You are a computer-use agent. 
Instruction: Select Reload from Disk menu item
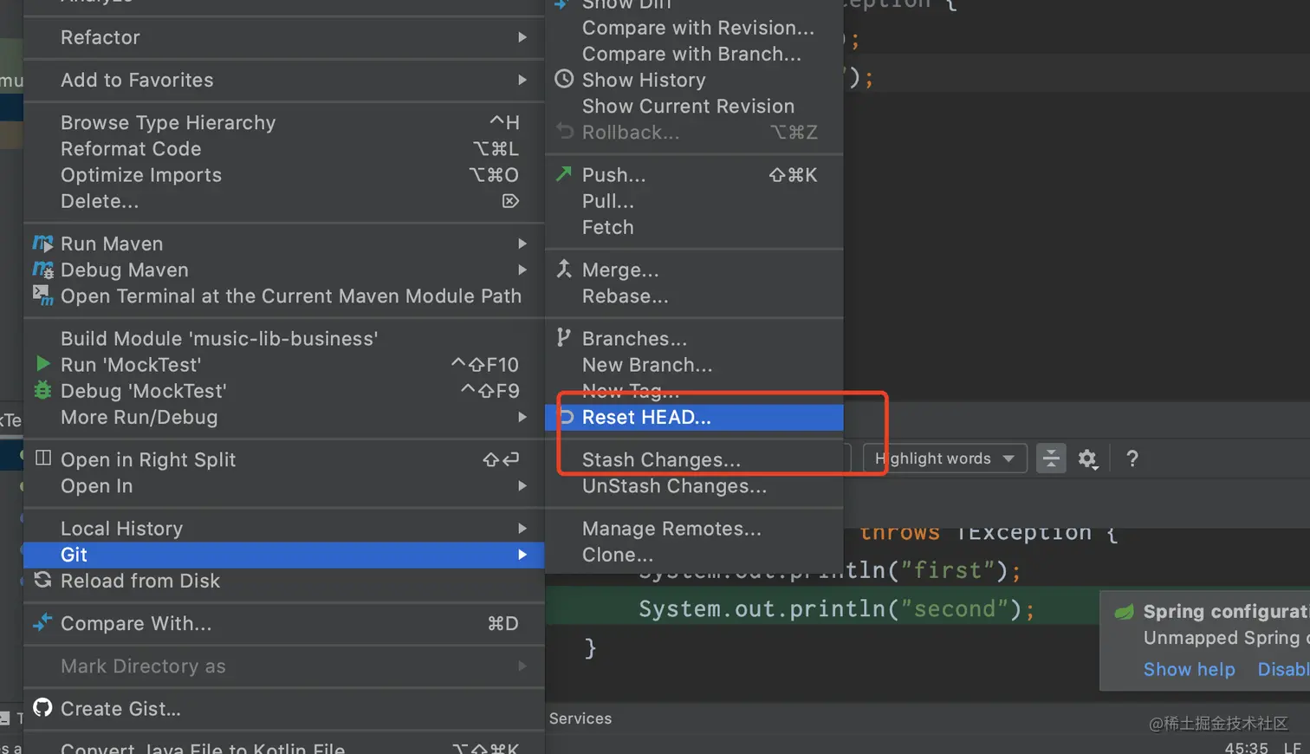coord(140,581)
